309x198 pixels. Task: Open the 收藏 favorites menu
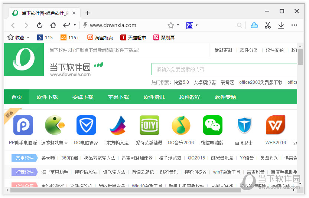pyautogui.click(x=18, y=37)
